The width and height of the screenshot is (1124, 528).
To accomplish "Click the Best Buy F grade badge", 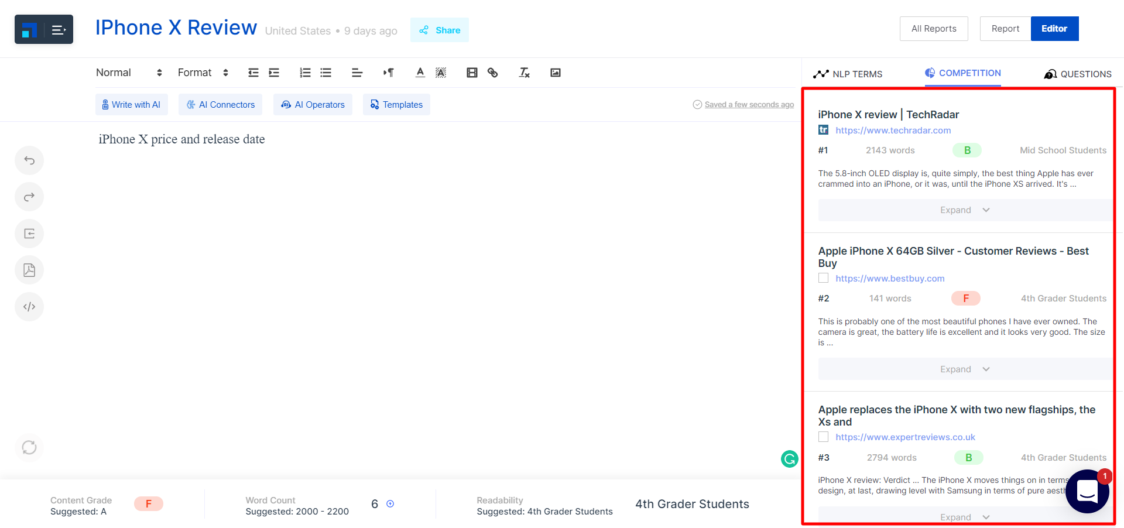I will point(966,299).
